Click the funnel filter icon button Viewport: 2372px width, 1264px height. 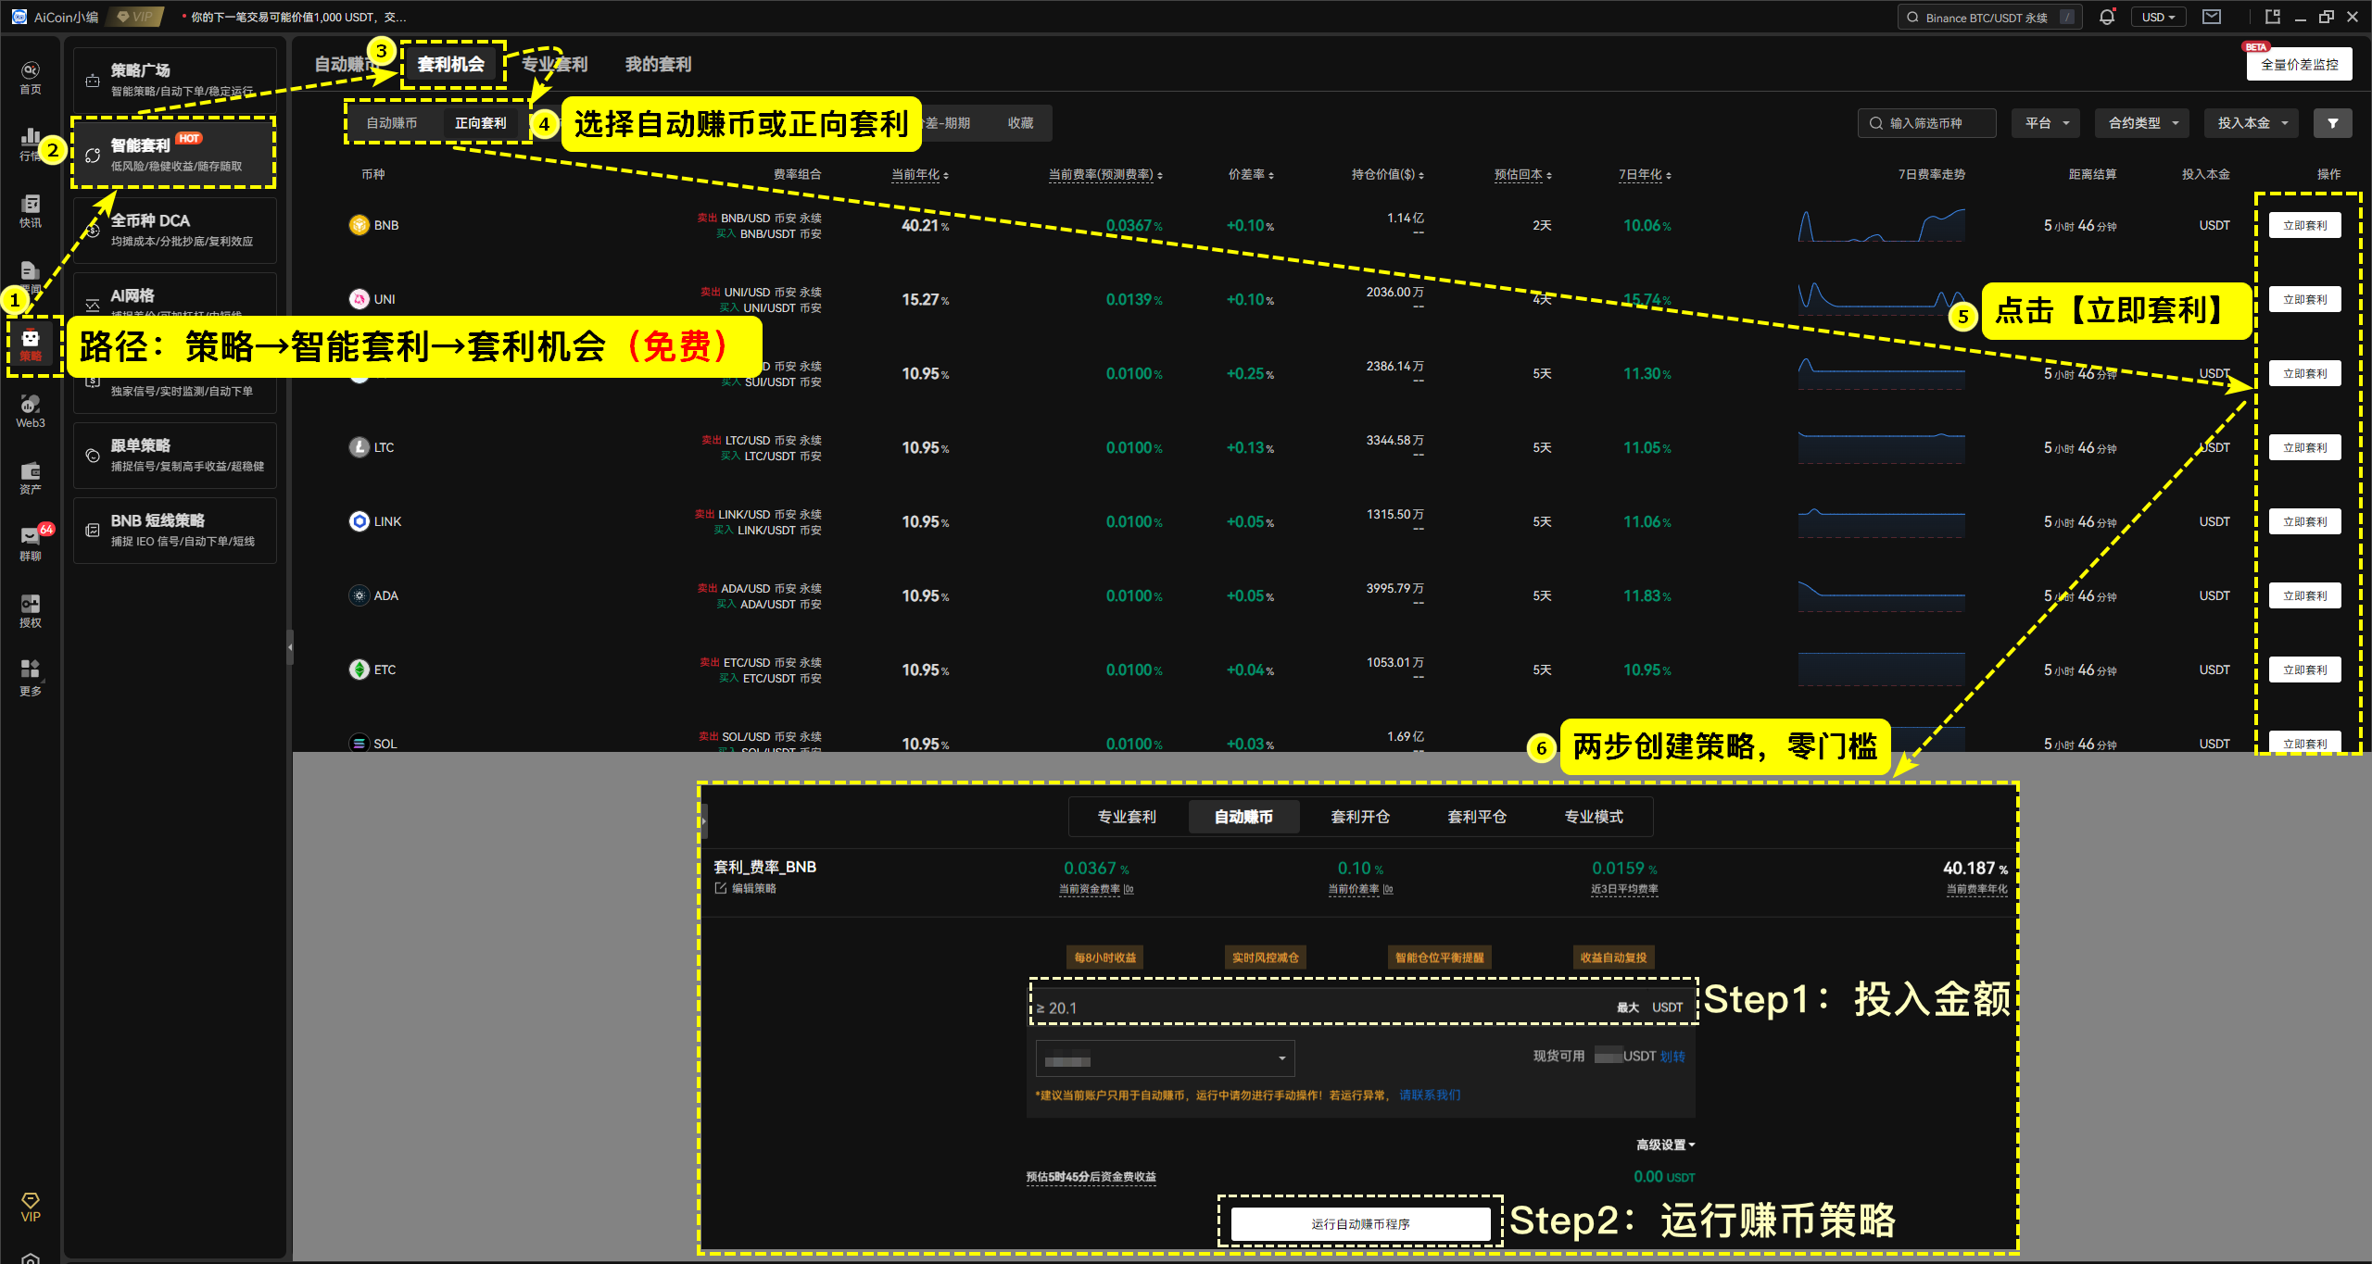point(2332,123)
